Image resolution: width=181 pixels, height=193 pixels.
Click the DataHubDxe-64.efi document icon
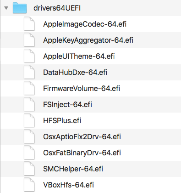pyautogui.click(x=29, y=72)
